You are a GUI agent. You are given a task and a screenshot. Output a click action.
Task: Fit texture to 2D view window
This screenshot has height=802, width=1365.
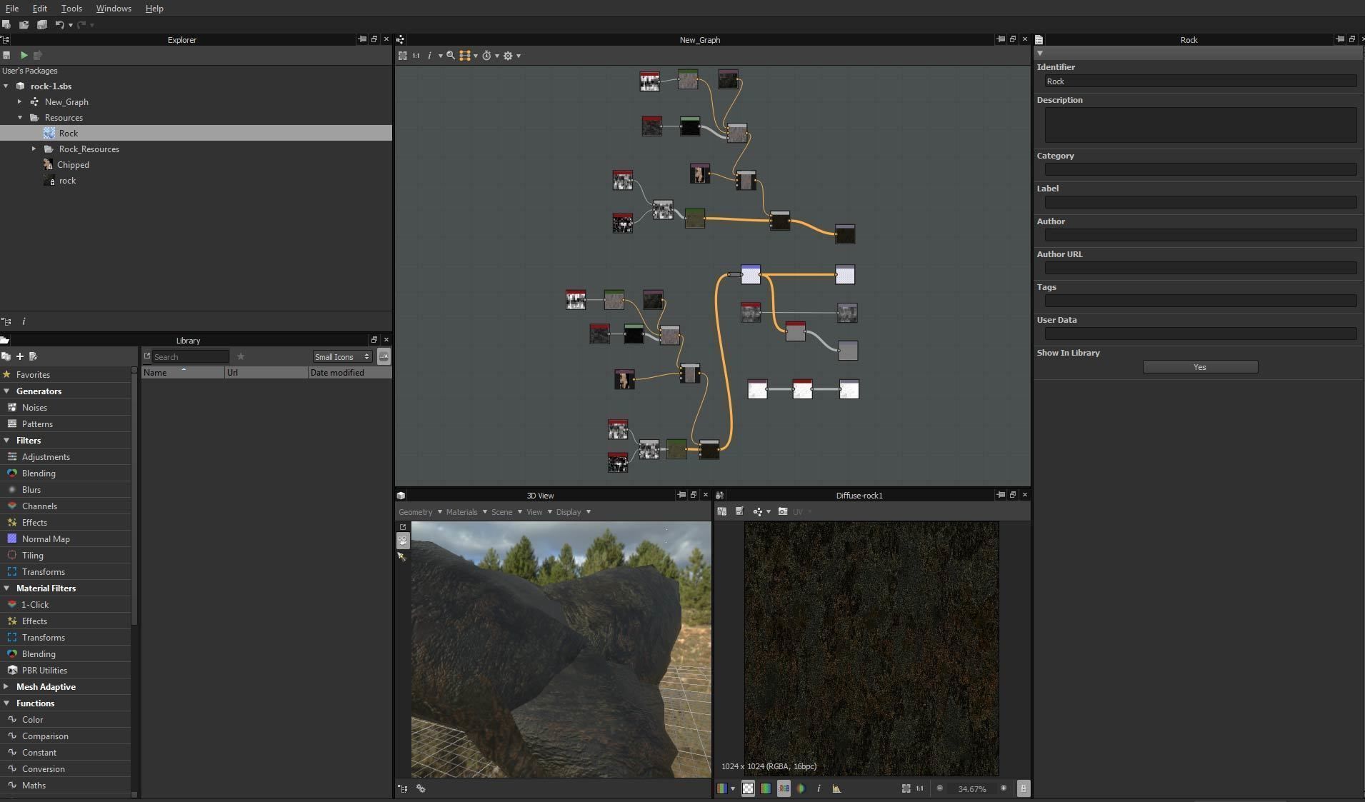click(906, 788)
